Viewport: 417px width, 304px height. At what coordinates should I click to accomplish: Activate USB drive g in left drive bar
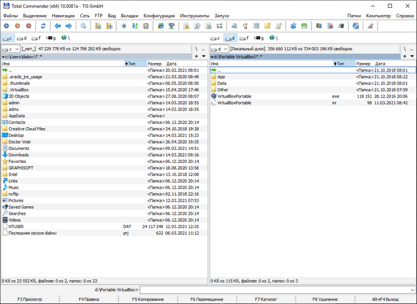[x=51, y=37]
